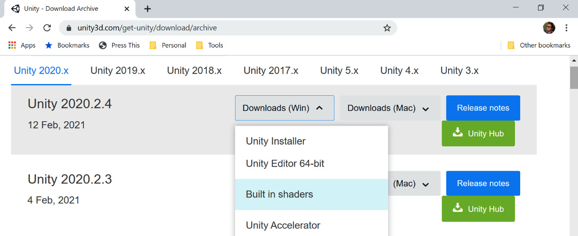The width and height of the screenshot is (578, 236).
Task: Click the 4 Feb, 2021 release date
Action: 53,200
